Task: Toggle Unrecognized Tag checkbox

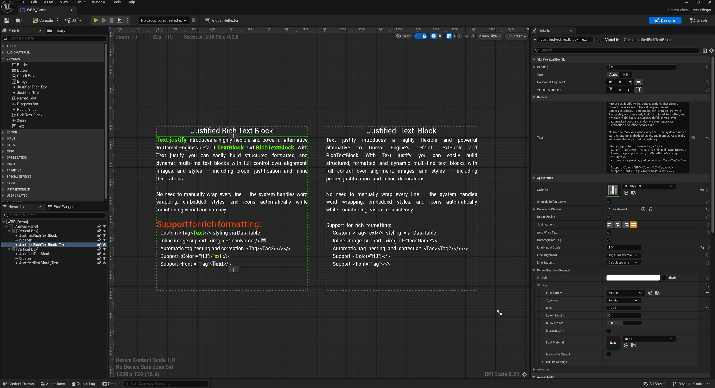Action: pos(609,240)
